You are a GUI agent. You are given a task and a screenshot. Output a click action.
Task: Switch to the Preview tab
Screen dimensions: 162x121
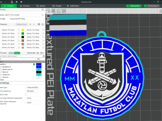pos(25,6)
